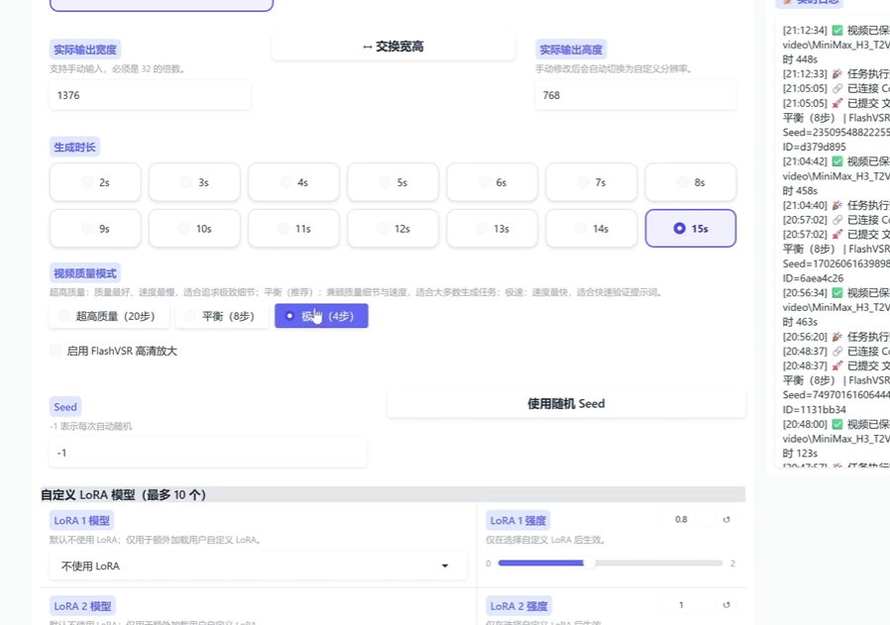The width and height of the screenshot is (890, 625).
Task: Reset LoRA 1 strength with the reset icon
Action: click(x=726, y=519)
